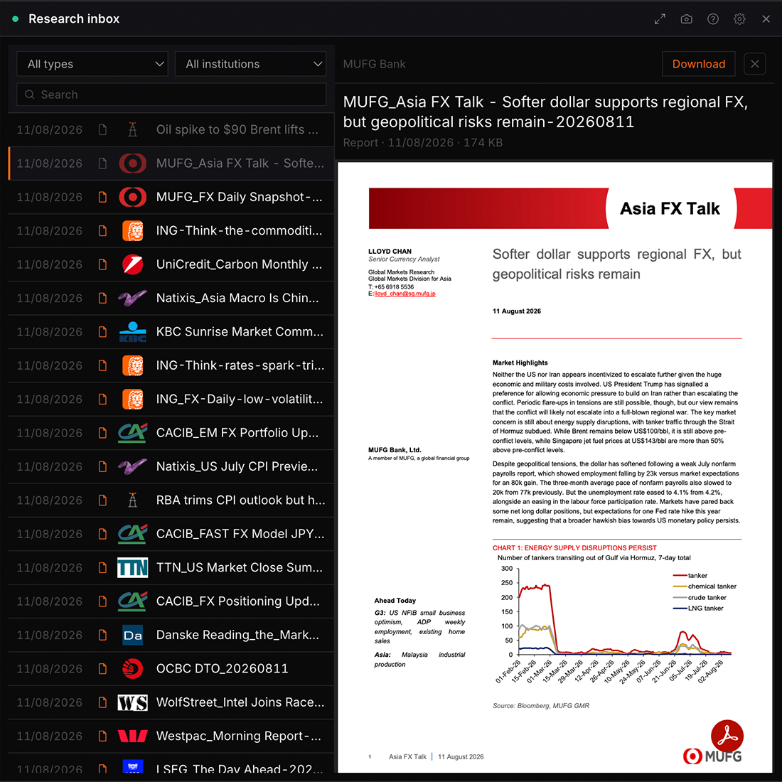Click the expand window icon in the header
Viewport: 782px width, 782px height.
coord(660,19)
